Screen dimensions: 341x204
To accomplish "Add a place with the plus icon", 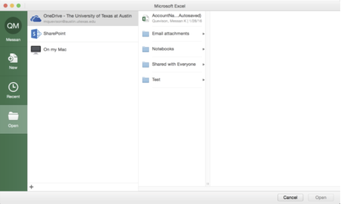I will 31,187.
